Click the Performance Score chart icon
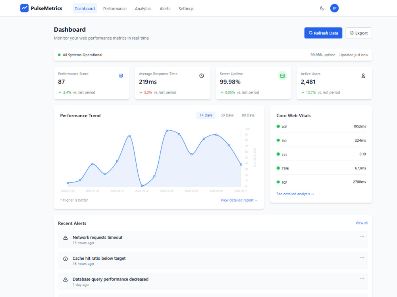Image resolution: width=397 pixels, height=297 pixels. [121, 76]
